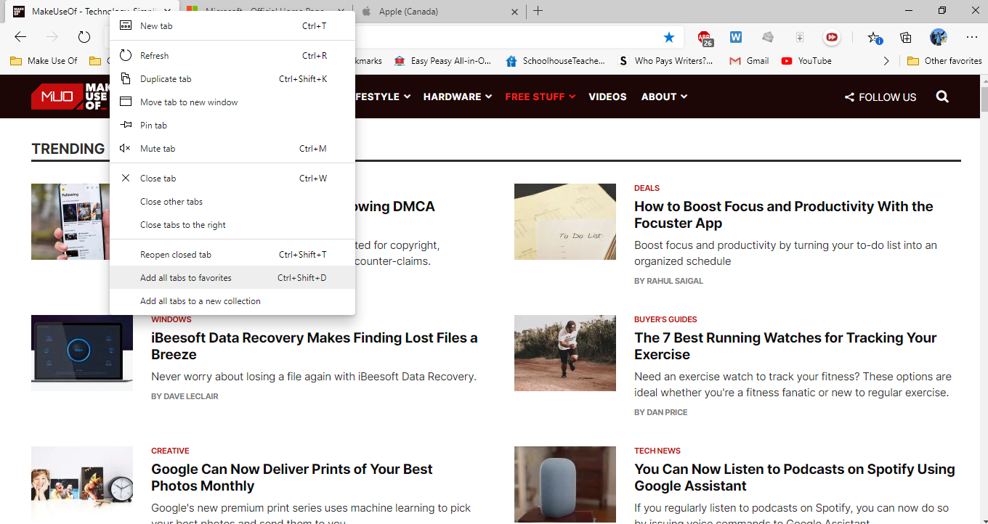Click the browser back arrow
The height and width of the screenshot is (524, 988).
(20, 38)
